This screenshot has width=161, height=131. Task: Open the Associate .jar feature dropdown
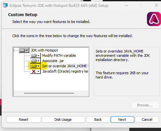(36, 61)
